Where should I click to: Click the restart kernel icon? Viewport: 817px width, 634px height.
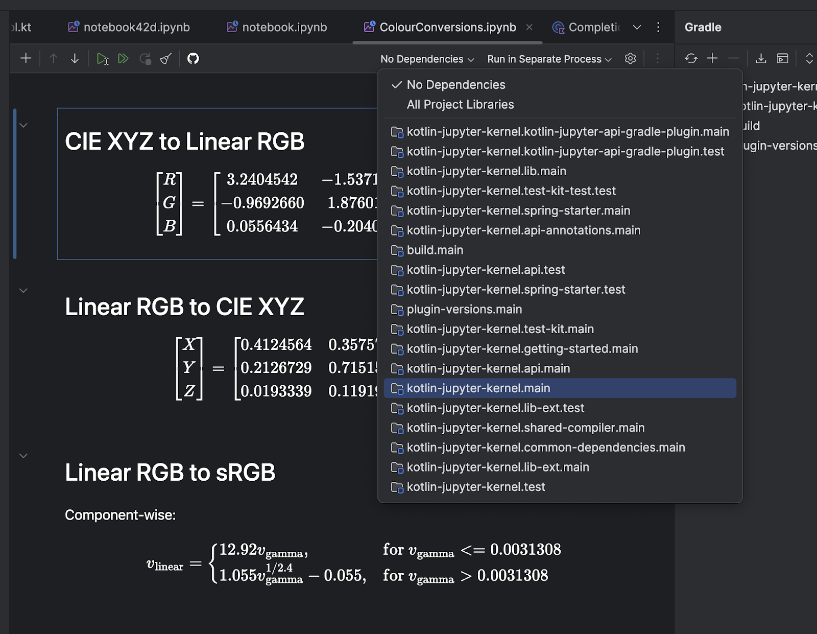145,59
